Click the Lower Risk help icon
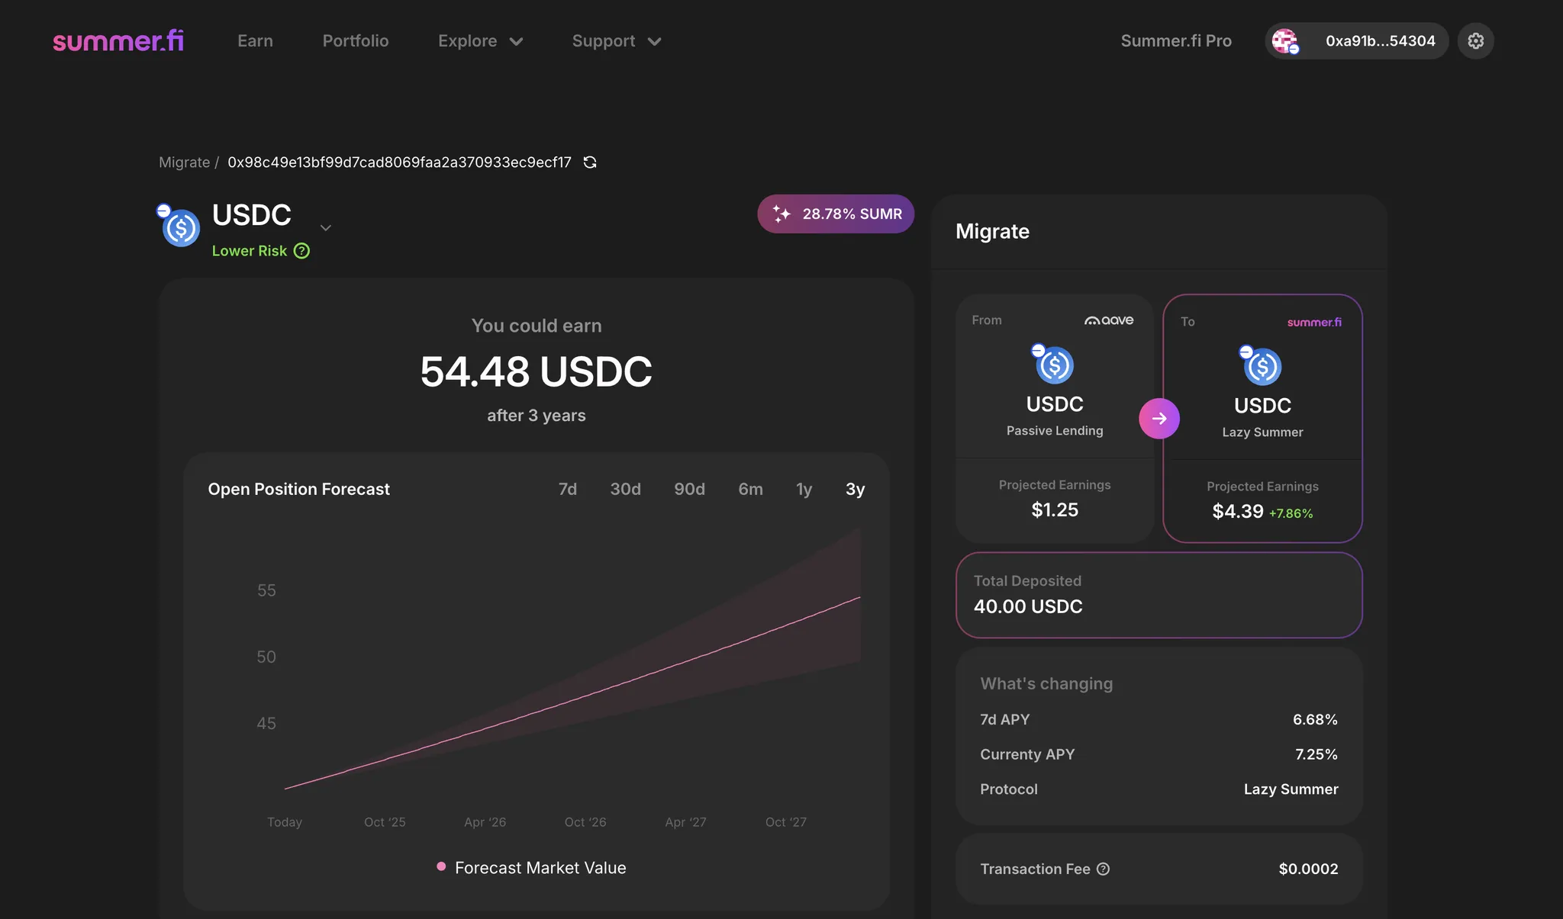The height and width of the screenshot is (919, 1563). click(302, 251)
